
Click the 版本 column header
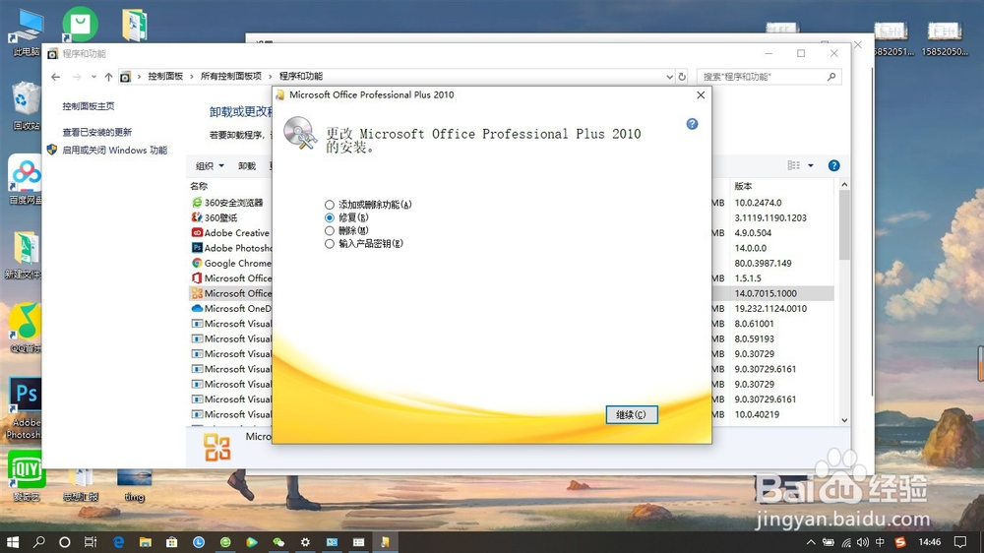743,186
